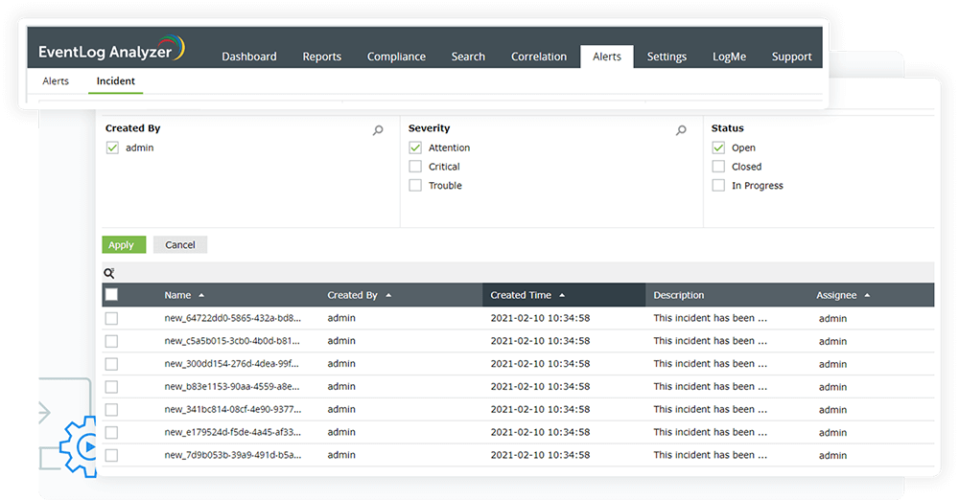
Task: Click the Cancel button
Action: (180, 244)
